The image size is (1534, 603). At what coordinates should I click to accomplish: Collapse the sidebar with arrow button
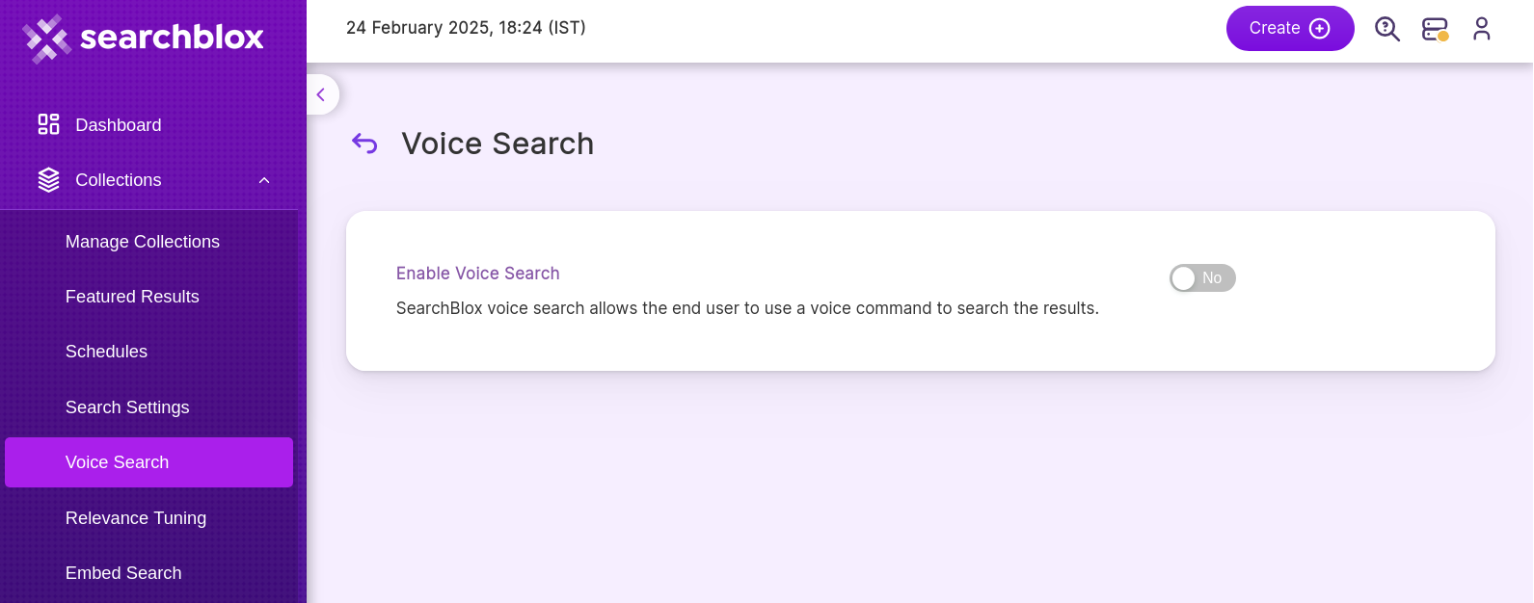tap(321, 94)
